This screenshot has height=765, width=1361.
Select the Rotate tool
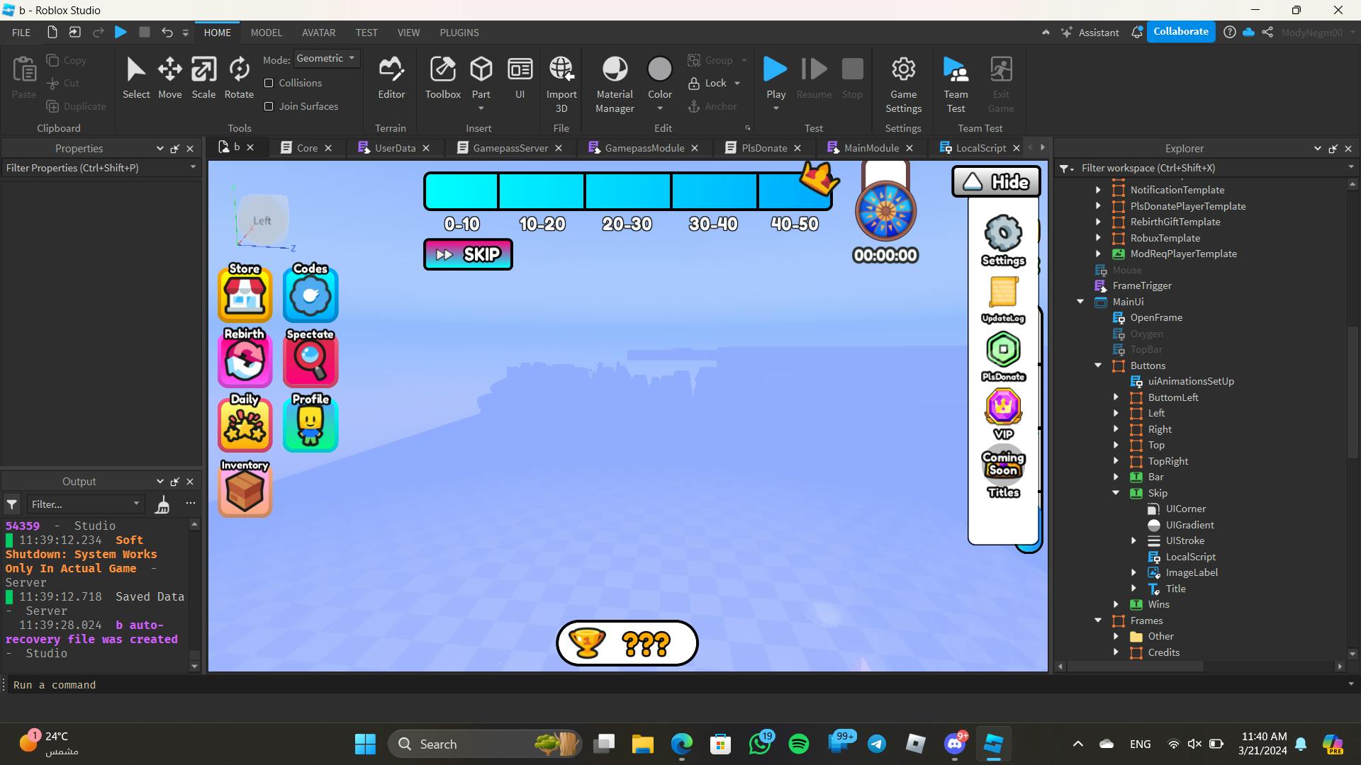pos(239,77)
